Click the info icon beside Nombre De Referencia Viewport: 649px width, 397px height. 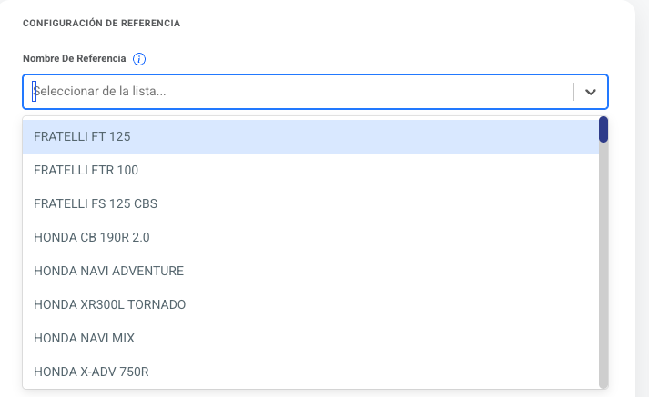click(x=139, y=59)
